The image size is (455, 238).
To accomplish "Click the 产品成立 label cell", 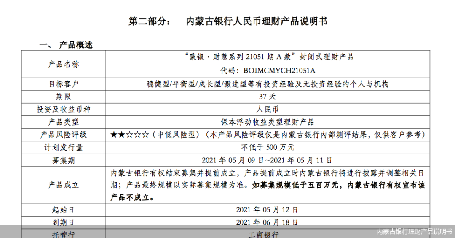I will pos(64,185).
